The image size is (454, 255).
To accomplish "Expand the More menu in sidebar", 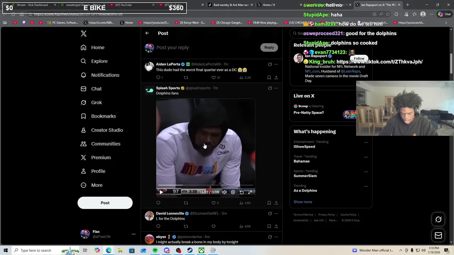I will (92, 185).
